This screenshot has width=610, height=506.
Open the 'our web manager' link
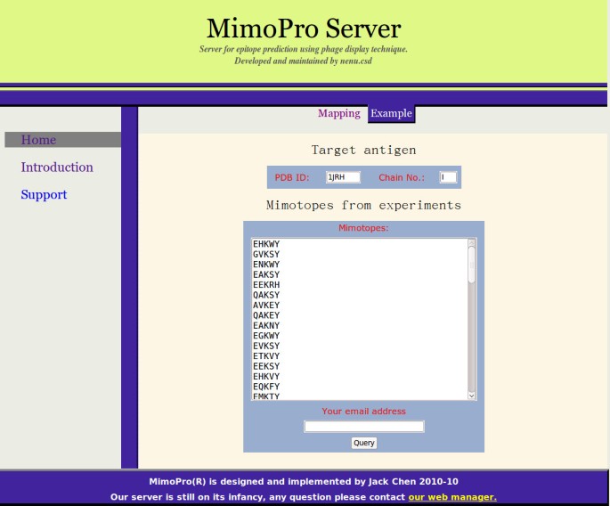point(451,497)
